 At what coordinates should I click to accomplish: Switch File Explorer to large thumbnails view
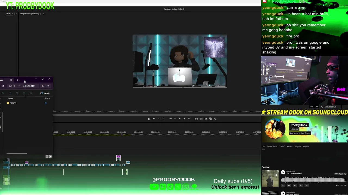[50, 157]
